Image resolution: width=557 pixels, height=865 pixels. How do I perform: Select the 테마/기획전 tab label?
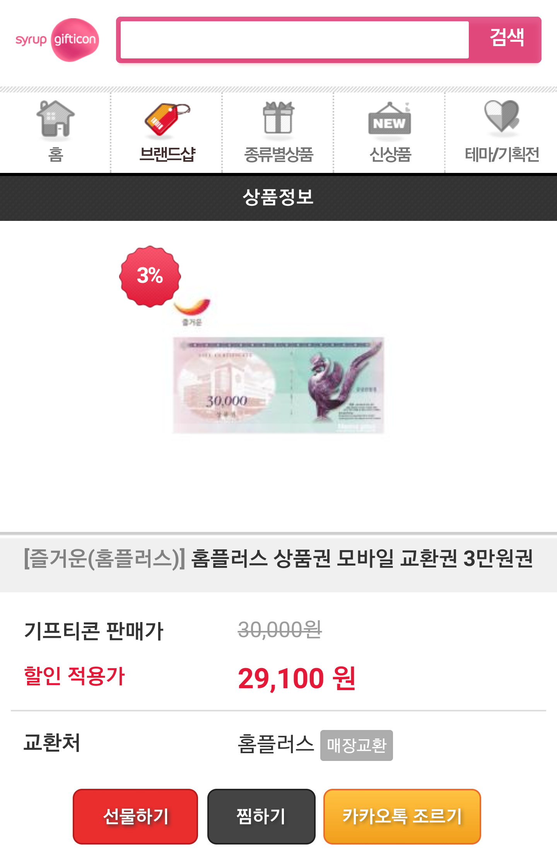(502, 154)
